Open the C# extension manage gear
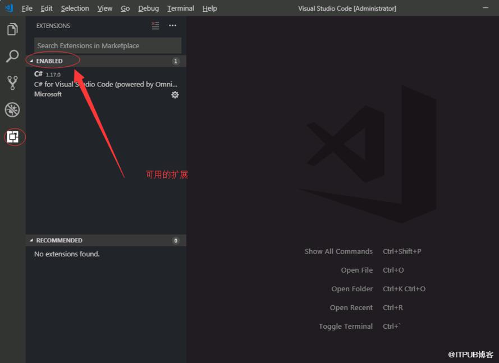Screen dimensions: 499x363 pyautogui.click(x=175, y=94)
